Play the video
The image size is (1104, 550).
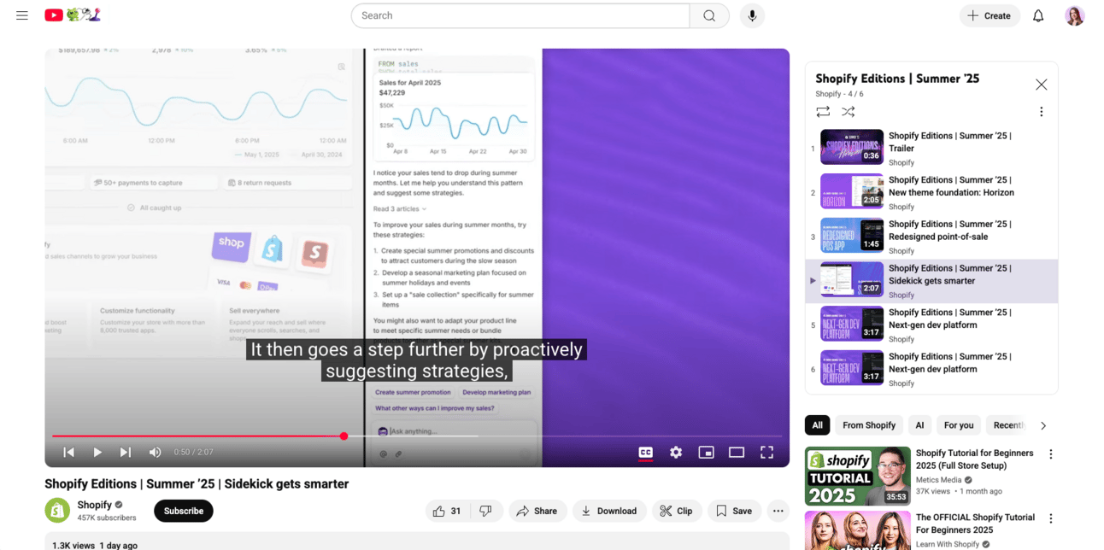coord(97,453)
